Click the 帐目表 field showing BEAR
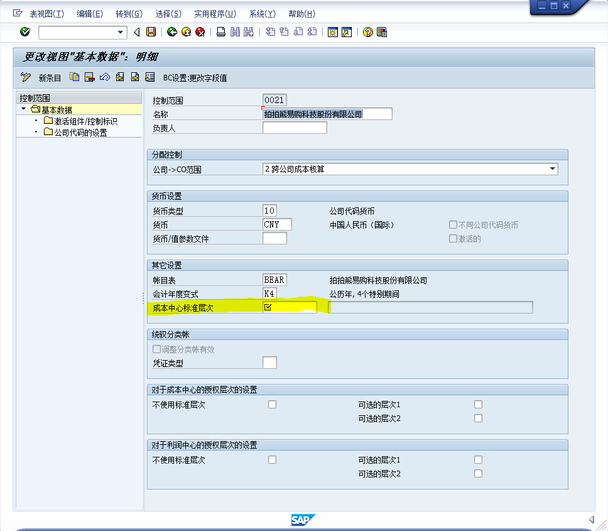The width and height of the screenshot is (608, 531). pyautogui.click(x=274, y=280)
